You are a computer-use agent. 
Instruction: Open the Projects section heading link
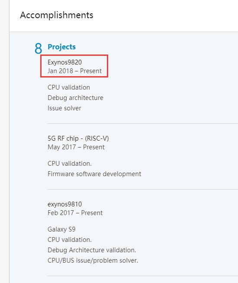pyautogui.click(x=61, y=47)
